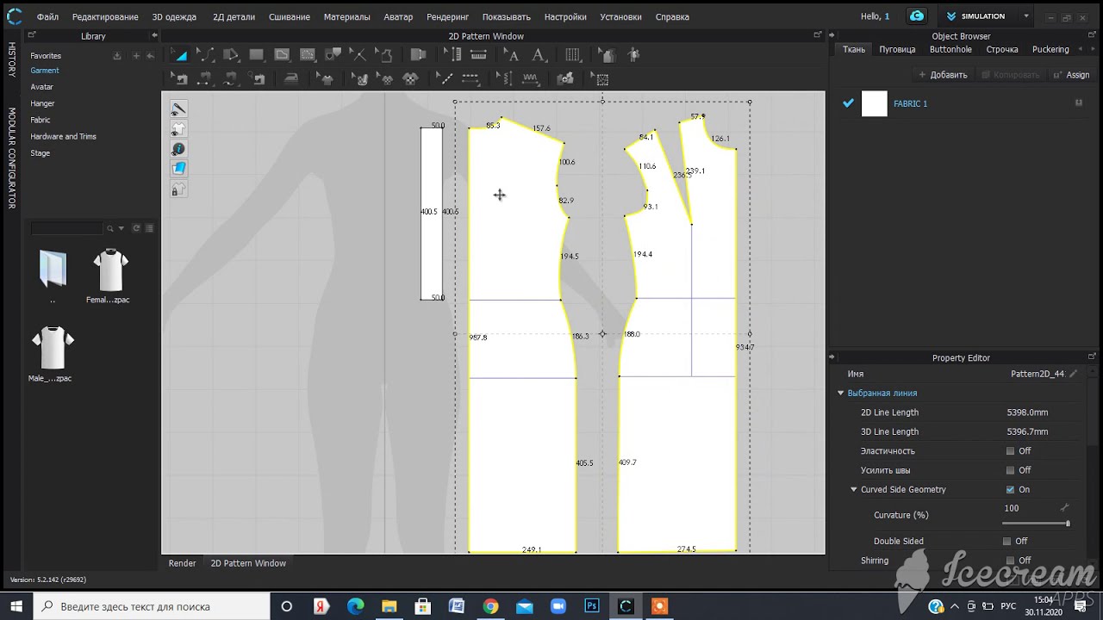Screen dimensions: 1103x620
Task: Open Photoshop from the Windows taskbar
Action: pyautogui.click(x=592, y=606)
